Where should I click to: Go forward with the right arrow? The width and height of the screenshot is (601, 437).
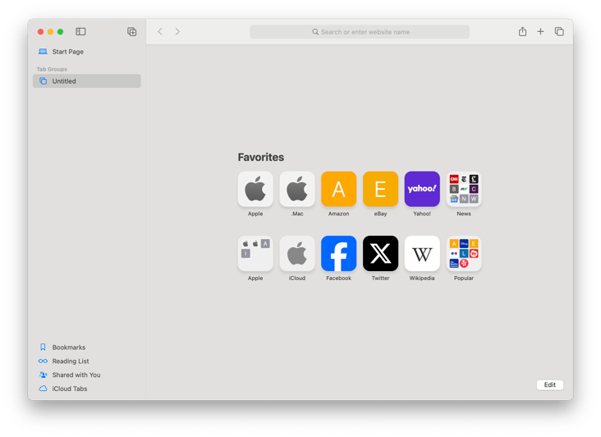177,31
